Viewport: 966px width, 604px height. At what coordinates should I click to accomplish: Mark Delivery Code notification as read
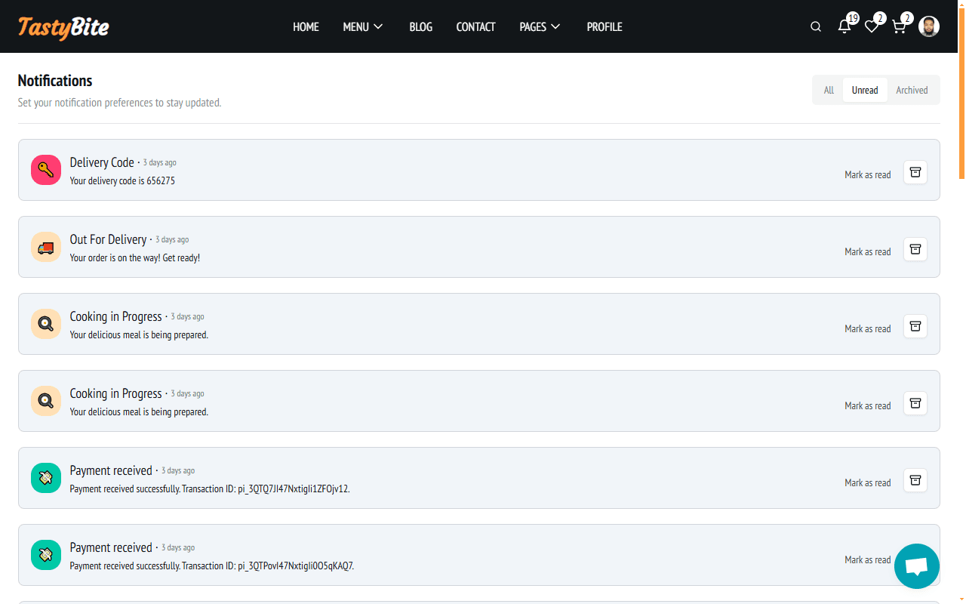click(x=867, y=174)
